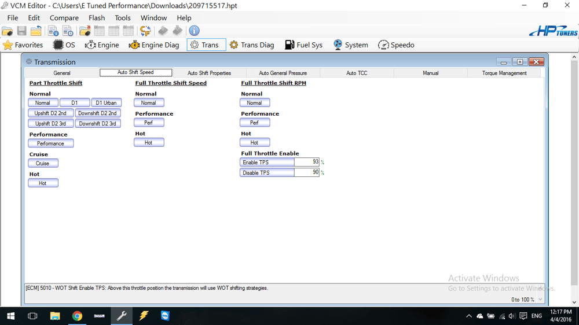Click the save file floppy icon
Image resolution: width=579 pixels, height=325 pixels.
tap(21, 31)
